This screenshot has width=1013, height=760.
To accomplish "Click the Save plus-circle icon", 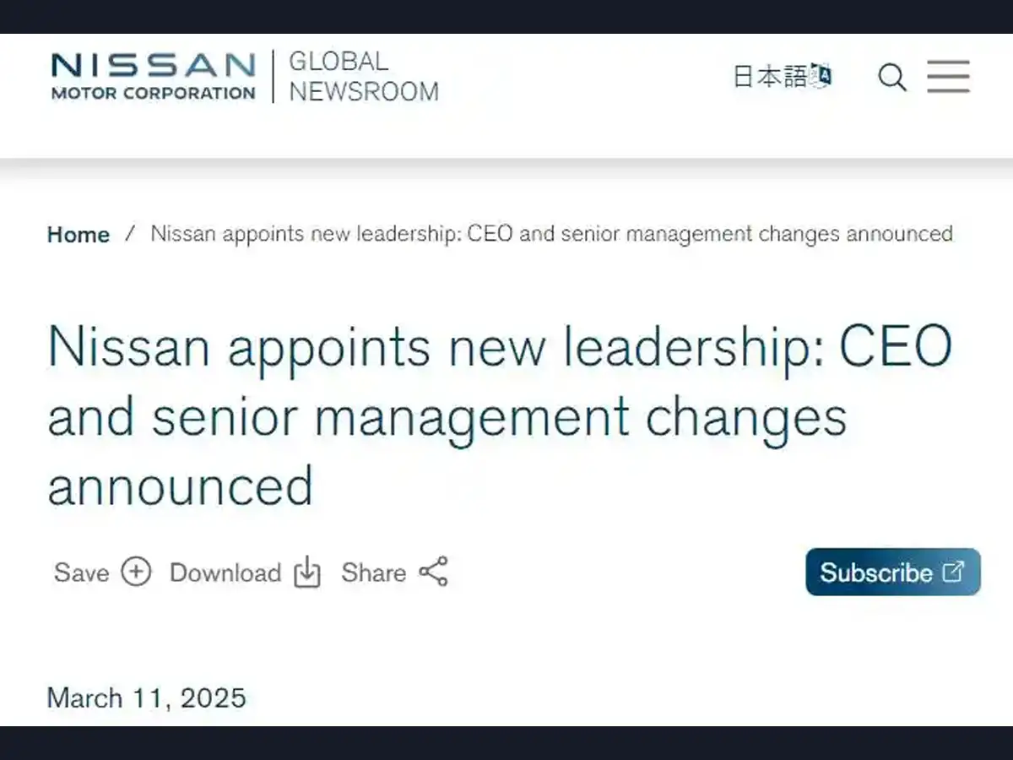I will pyautogui.click(x=136, y=572).
